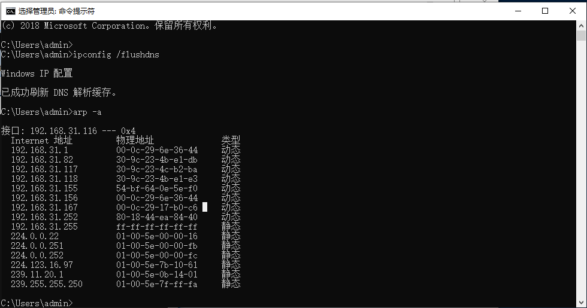
Task: Click the ff-ff-ff-ff-ff-ff broadcast MAC address
Action: [157, 227]
